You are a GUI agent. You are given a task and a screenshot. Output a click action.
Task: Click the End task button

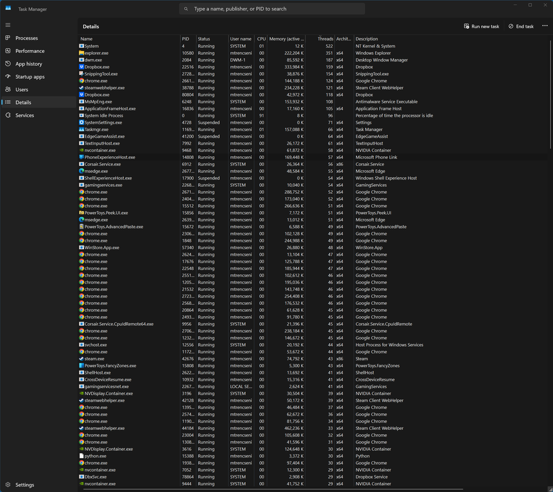point(521,26)
